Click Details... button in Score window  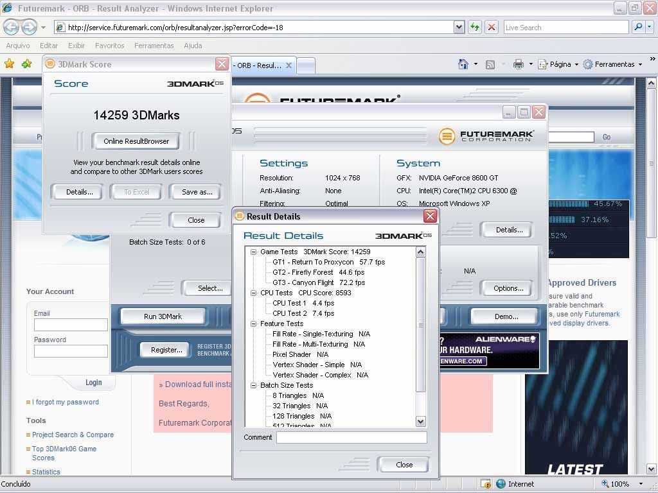click(79, 192)
